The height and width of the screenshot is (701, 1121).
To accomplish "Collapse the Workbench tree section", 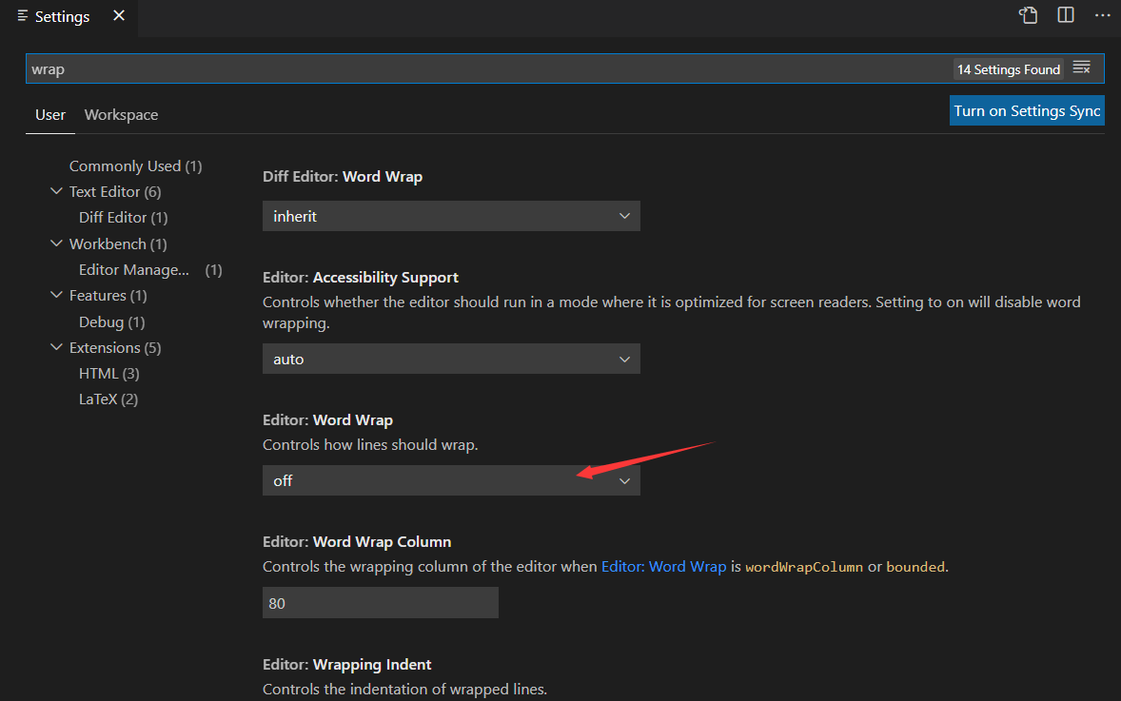I will [56, 243].
